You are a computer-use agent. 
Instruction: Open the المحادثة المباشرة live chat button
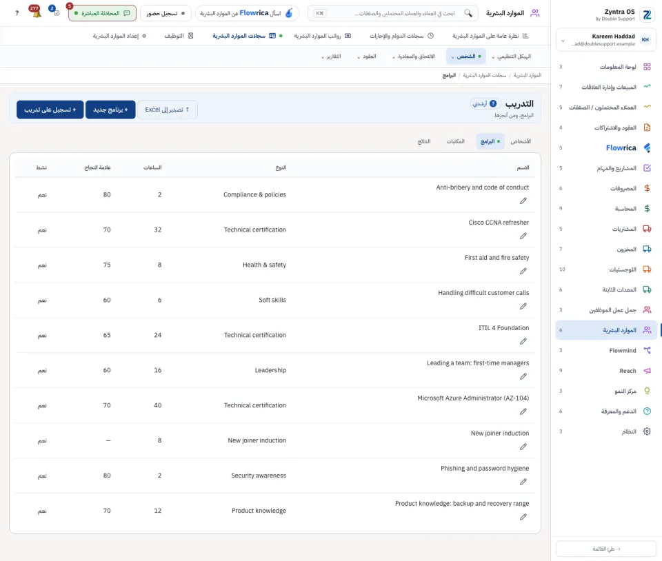[102, 13]
